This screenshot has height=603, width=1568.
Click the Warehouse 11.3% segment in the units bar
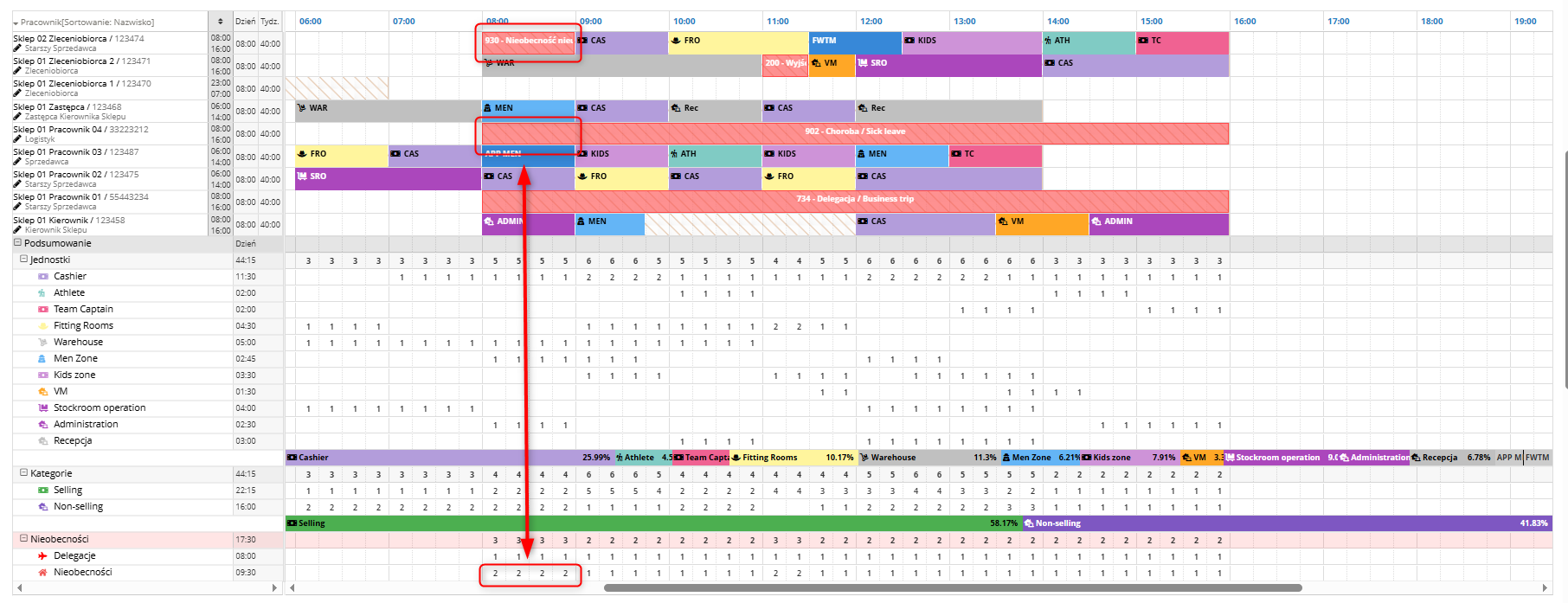click(928, 458)
